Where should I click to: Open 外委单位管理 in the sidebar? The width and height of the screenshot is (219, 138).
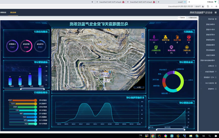(211, 24)
